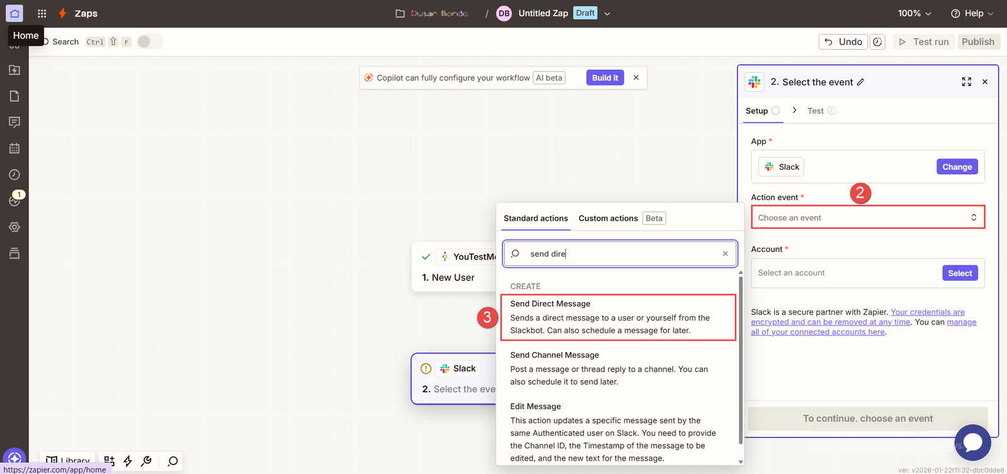Click the lightning bolt in bottom toolbar
Image resolution: width=1007 pixels, height=474 pixels.
128,461
